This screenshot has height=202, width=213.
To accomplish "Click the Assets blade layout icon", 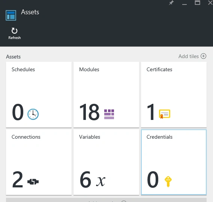I will (x=11, y=15).
